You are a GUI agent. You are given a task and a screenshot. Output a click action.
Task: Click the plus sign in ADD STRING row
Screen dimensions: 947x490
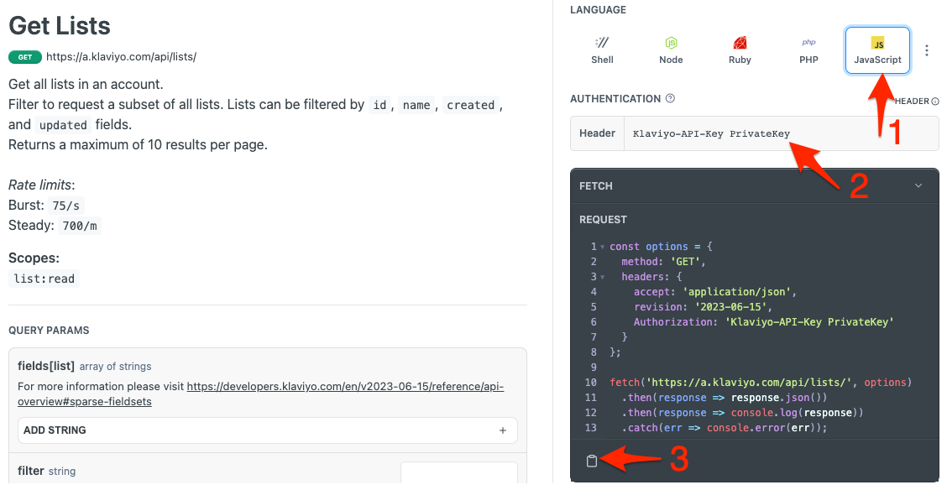(x=502, y=430)
